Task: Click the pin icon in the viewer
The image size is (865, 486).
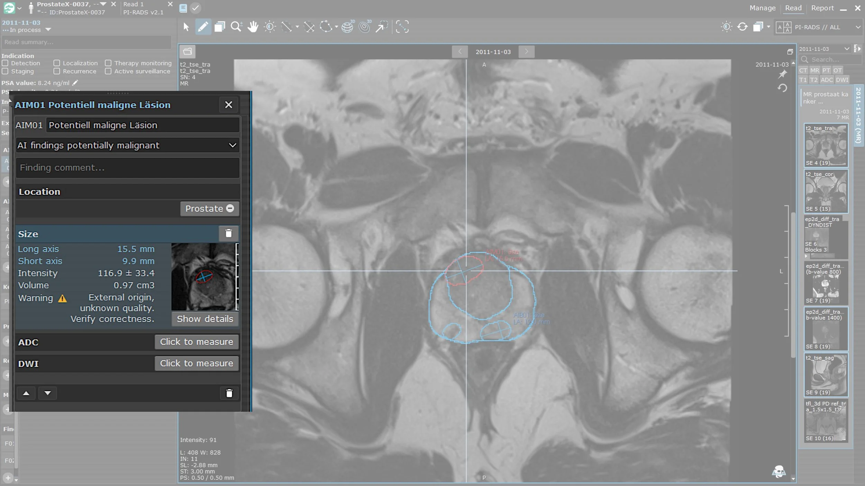Action: (x=782, y=74)
